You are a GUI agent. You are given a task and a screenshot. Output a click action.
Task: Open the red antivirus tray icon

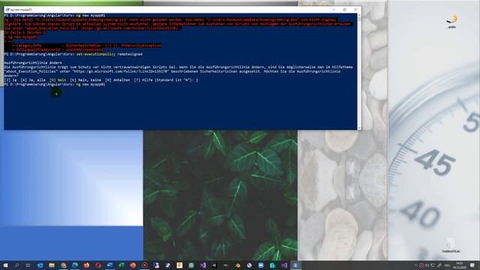[x=421, y=265]
